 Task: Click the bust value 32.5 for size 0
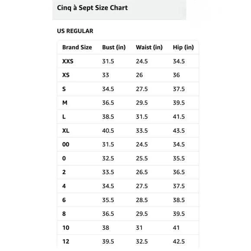[x=108, y=158]
